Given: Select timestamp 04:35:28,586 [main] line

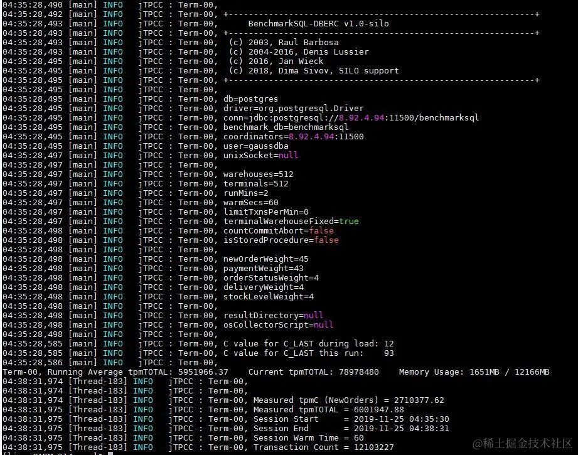Looking at the screenshot, I should pos(110,363).
